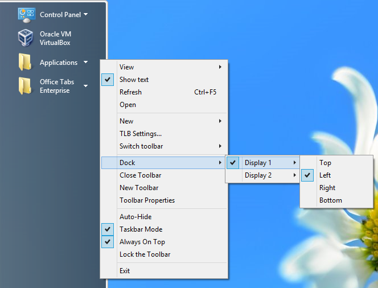Dock the toolbar to the Top
The height and width of the screenshot is (288, 378).
336,163
